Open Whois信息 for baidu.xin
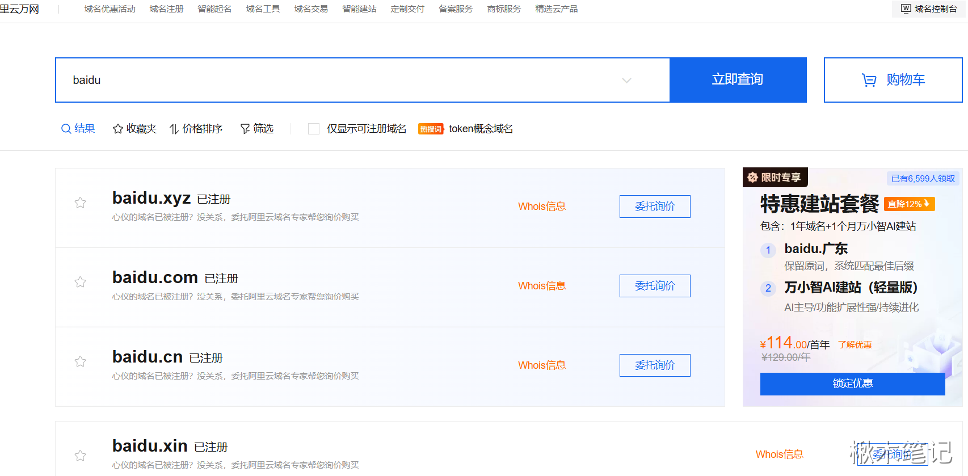This screenshot has width=968, height=476. click(780, 454)
